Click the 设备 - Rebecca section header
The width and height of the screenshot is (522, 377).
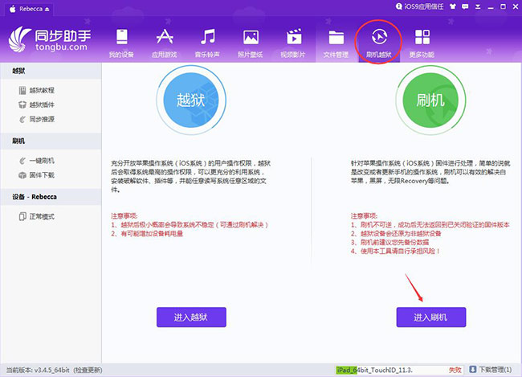point(51,197)
